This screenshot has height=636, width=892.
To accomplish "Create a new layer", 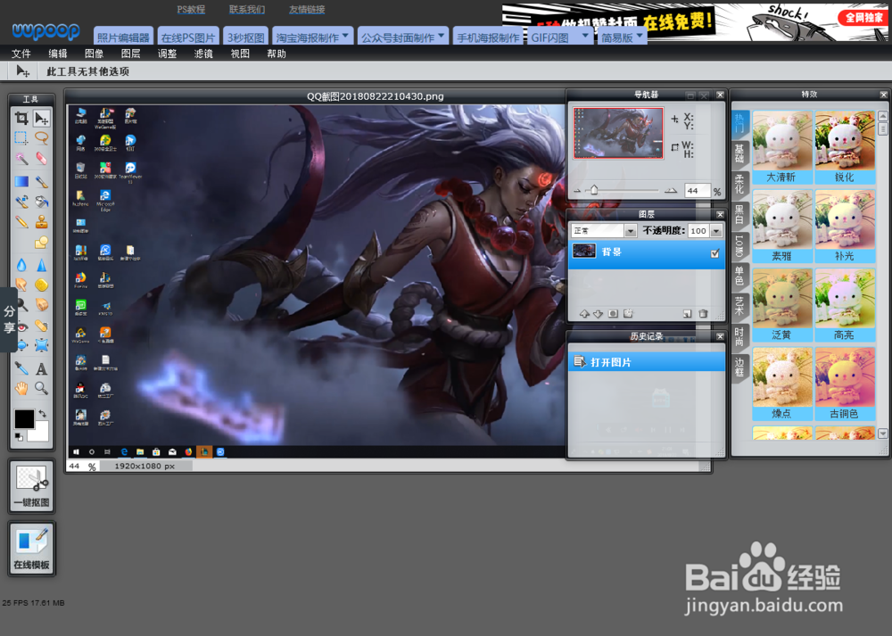I will 687,313.
